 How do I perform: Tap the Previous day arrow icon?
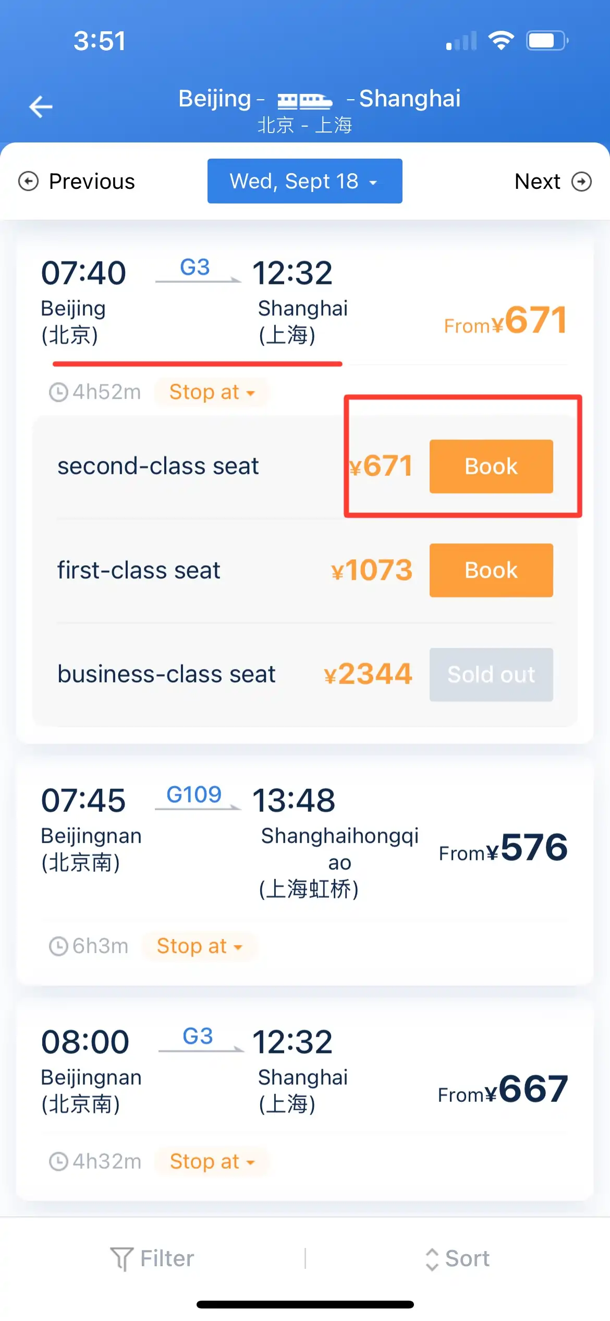click(28, 182)
